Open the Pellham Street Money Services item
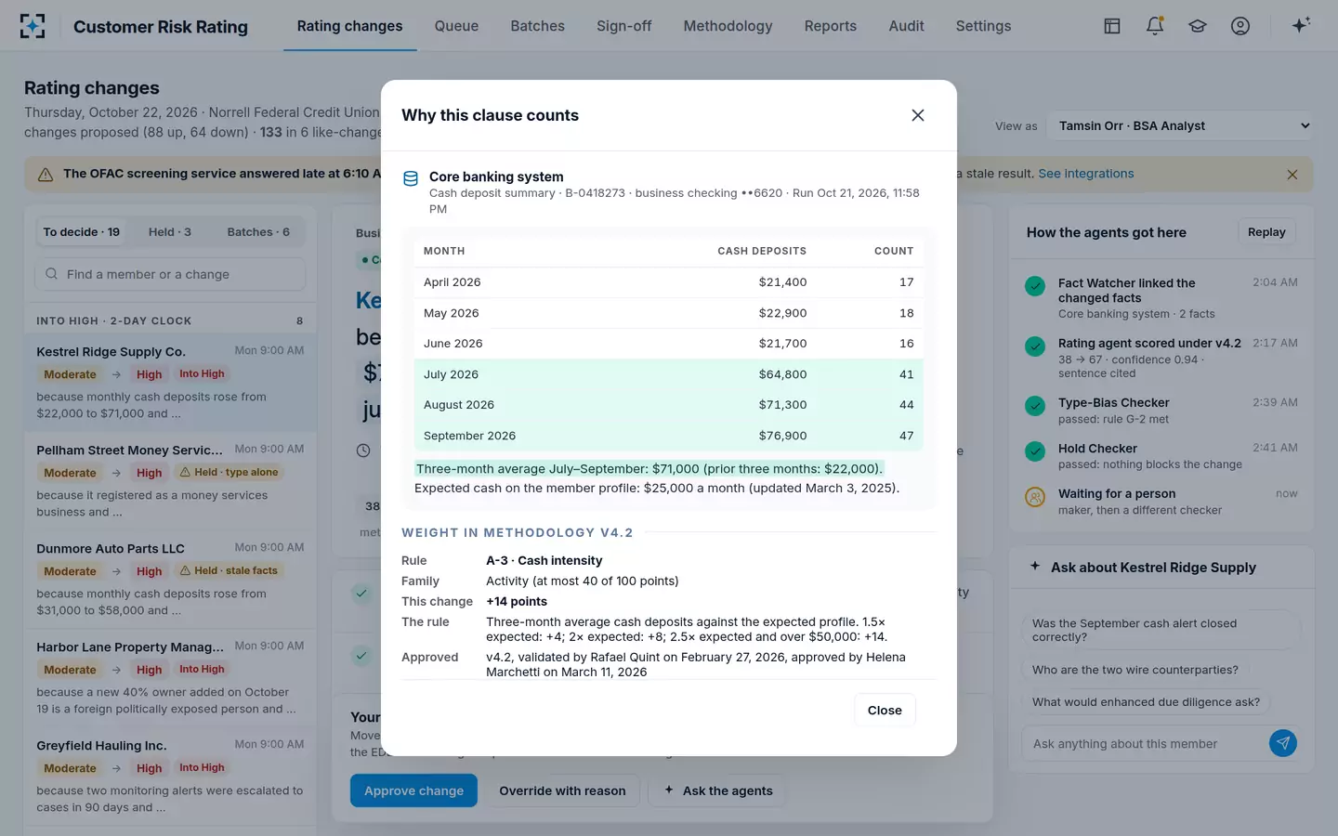Screen dimensions: 1338x836 coord(170,480)
